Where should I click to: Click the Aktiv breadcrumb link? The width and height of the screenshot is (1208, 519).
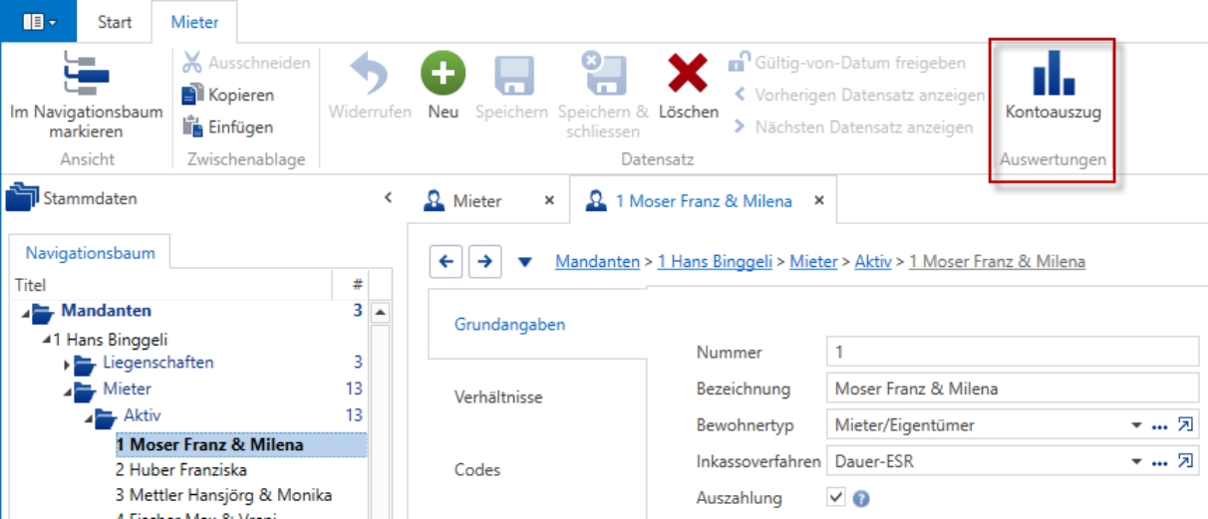pyautogui.click(x=873, y=262)
